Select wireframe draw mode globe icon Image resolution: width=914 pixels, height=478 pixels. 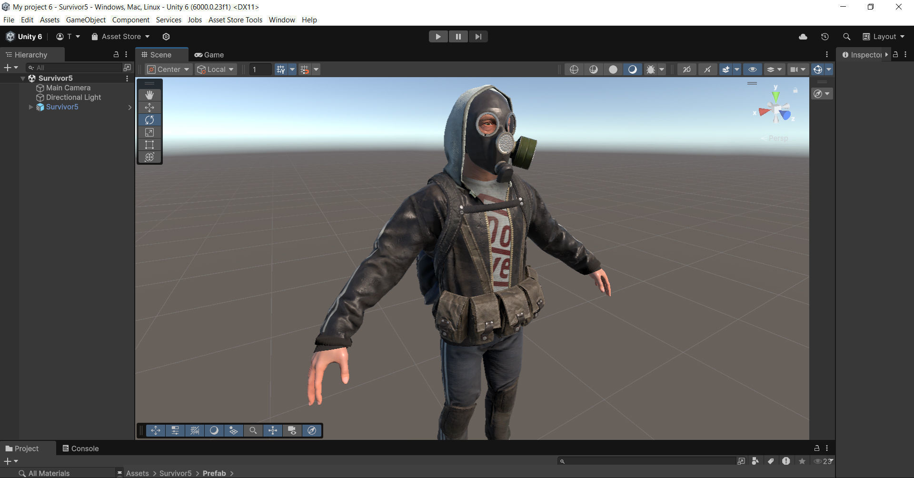574,70
